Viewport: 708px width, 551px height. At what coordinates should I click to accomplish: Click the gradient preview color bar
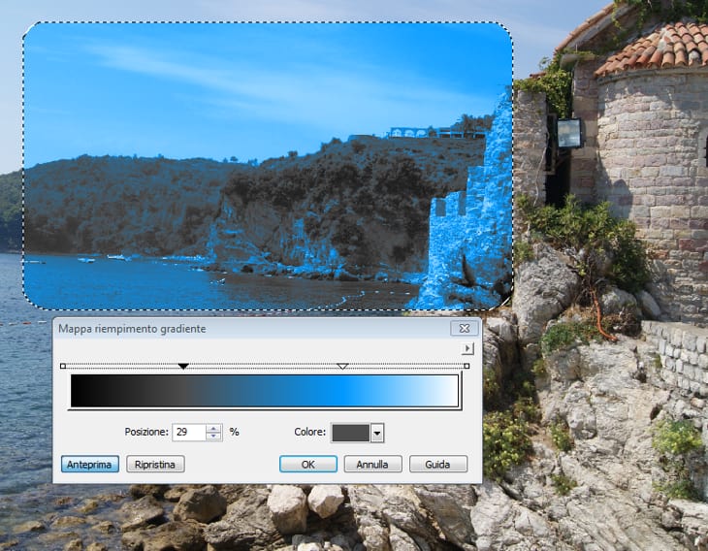coord(264,391)
